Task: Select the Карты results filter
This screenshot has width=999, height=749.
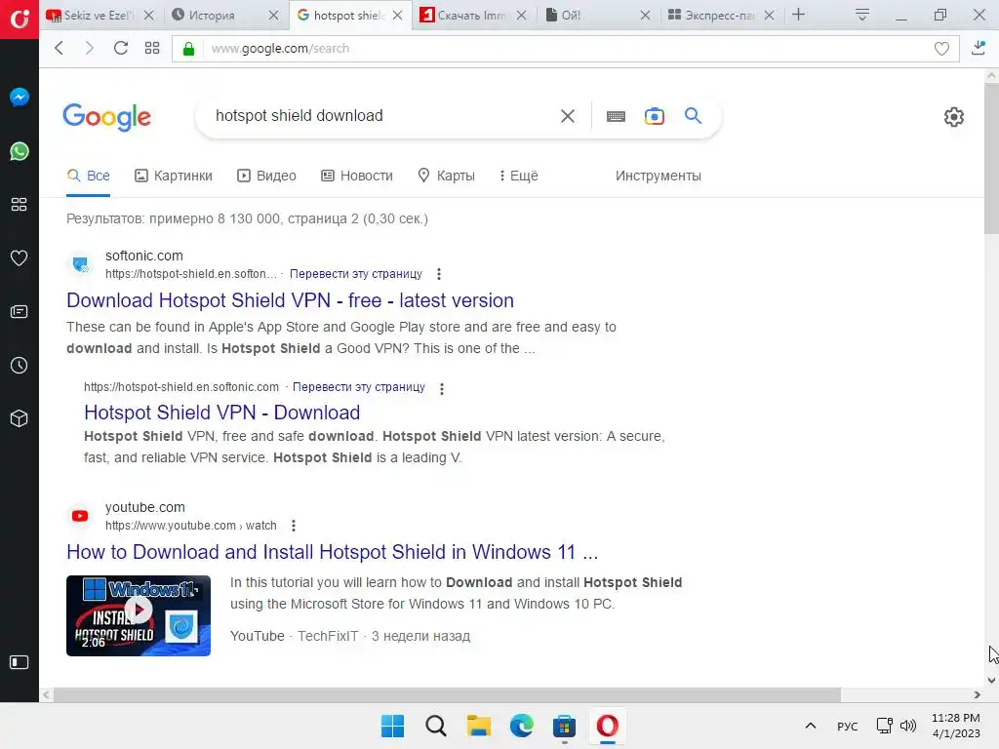Action: tap(446, 176)
